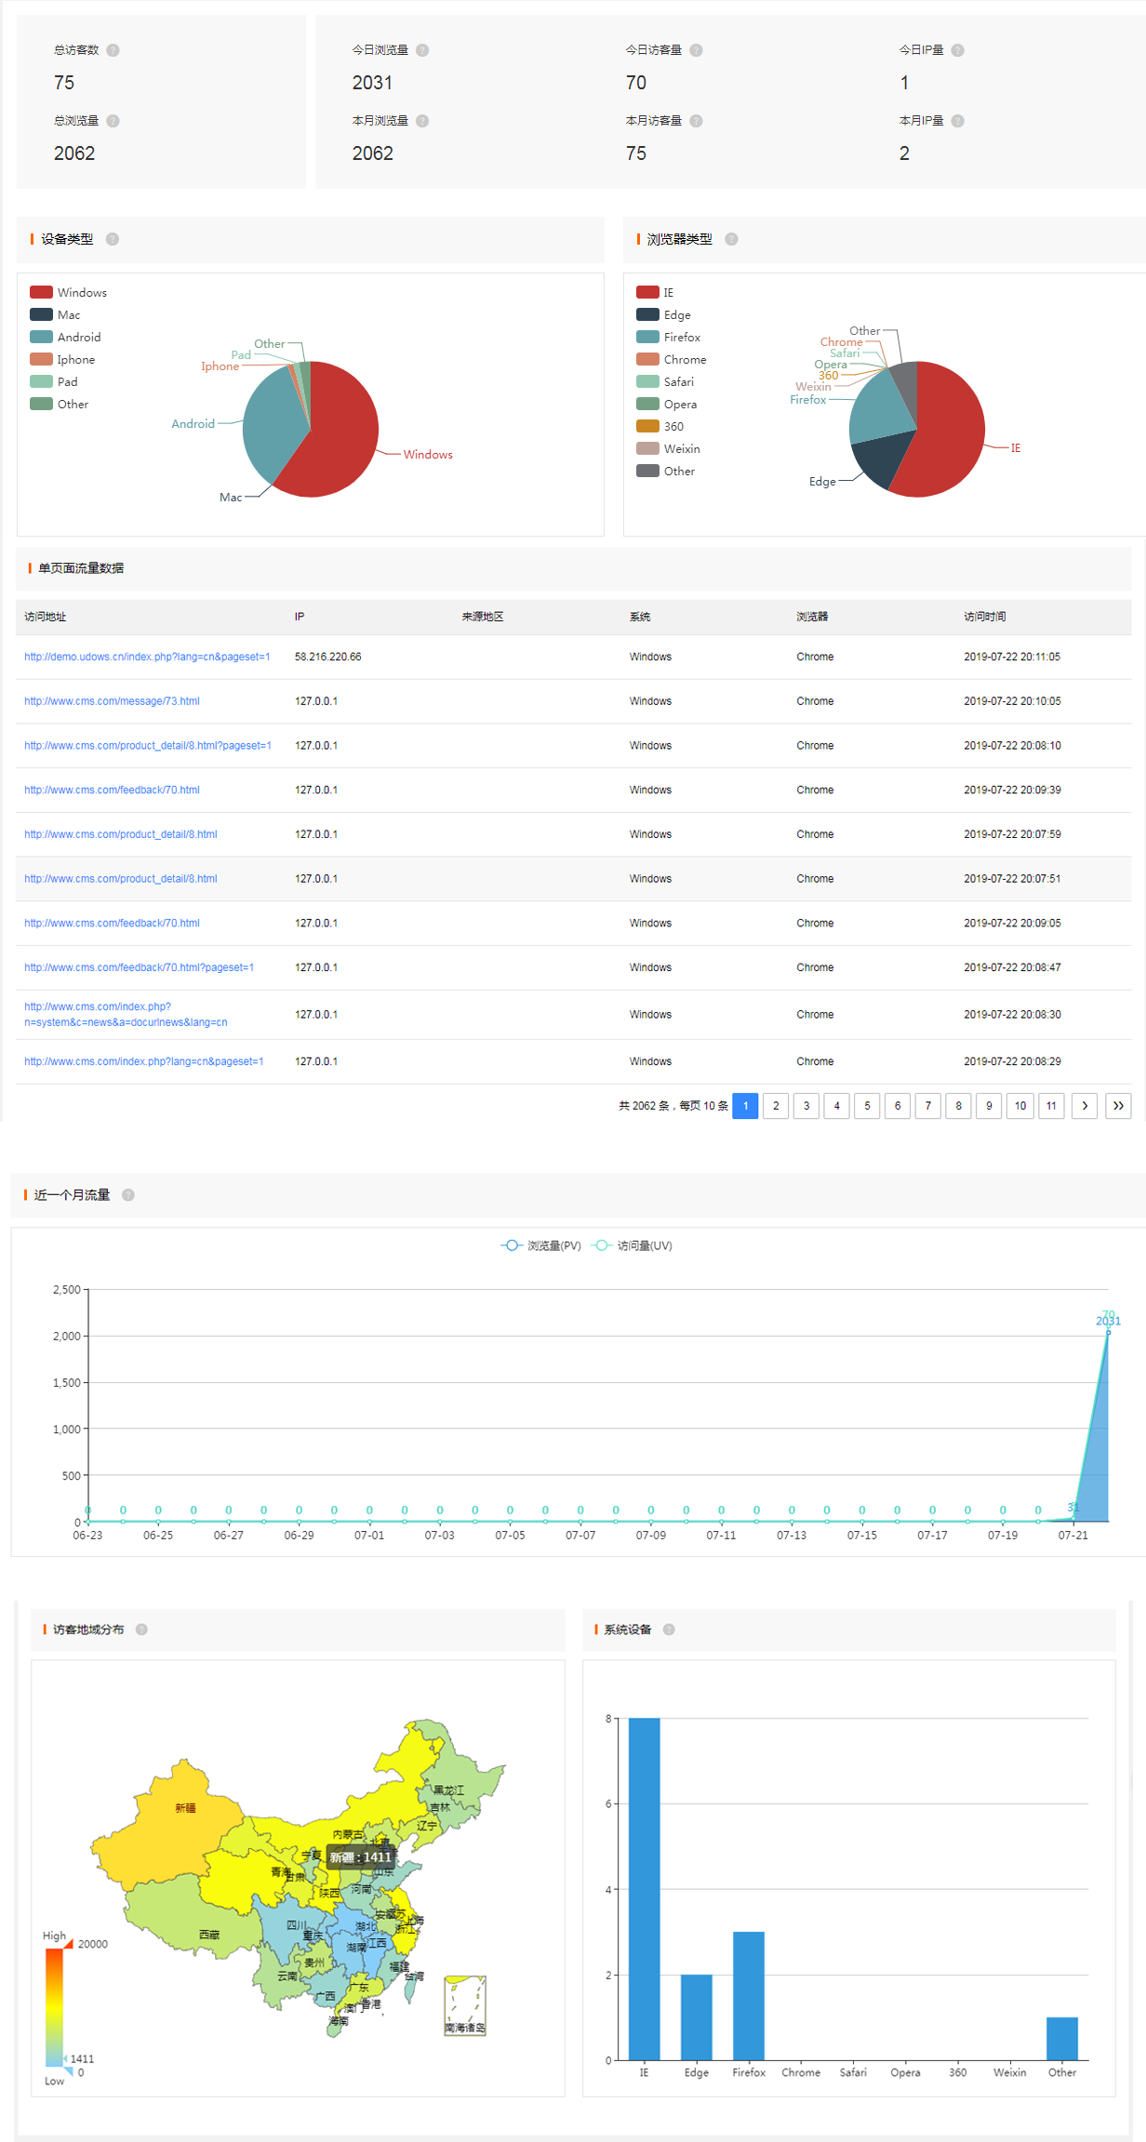
Task: Click help icon beside 本月IP量
Action: tap(958, 121)
